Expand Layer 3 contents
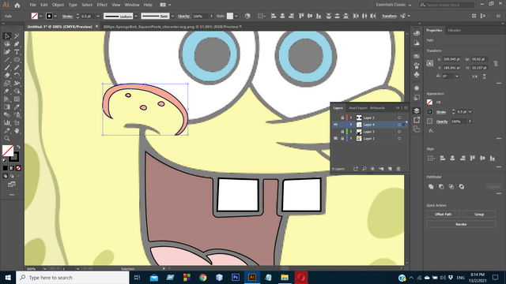The width and height of the screenshot is (506, 284). pyautogui.click(x=351, y=132)
